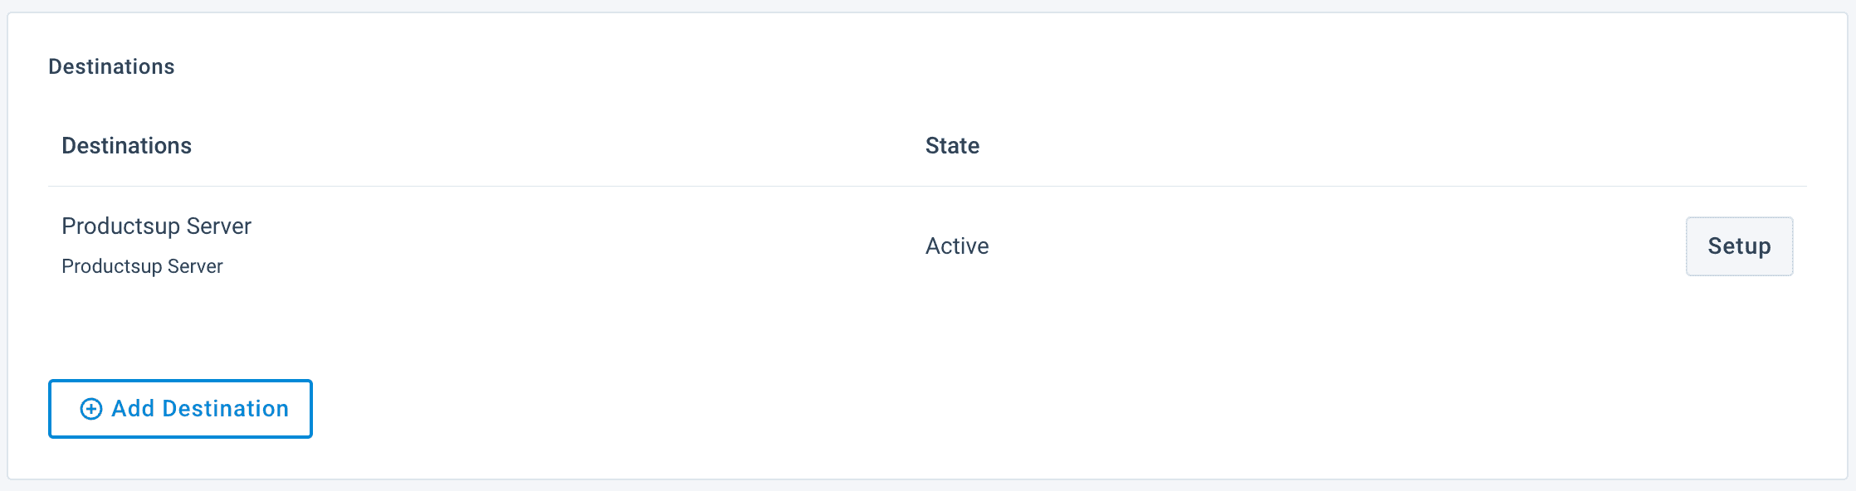Open the Productsup Server destination entry
The image size is (1856, 491).
pos(156,226)
